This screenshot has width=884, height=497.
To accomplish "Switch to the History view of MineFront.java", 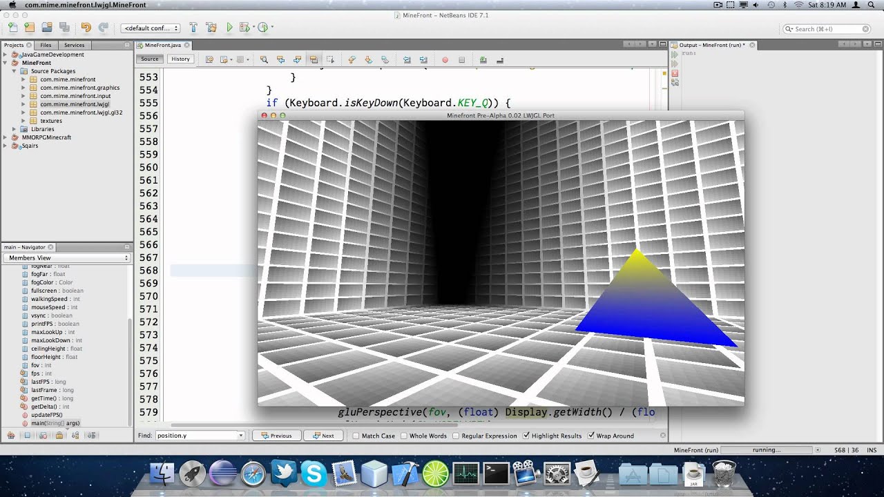I will point(180,59).
